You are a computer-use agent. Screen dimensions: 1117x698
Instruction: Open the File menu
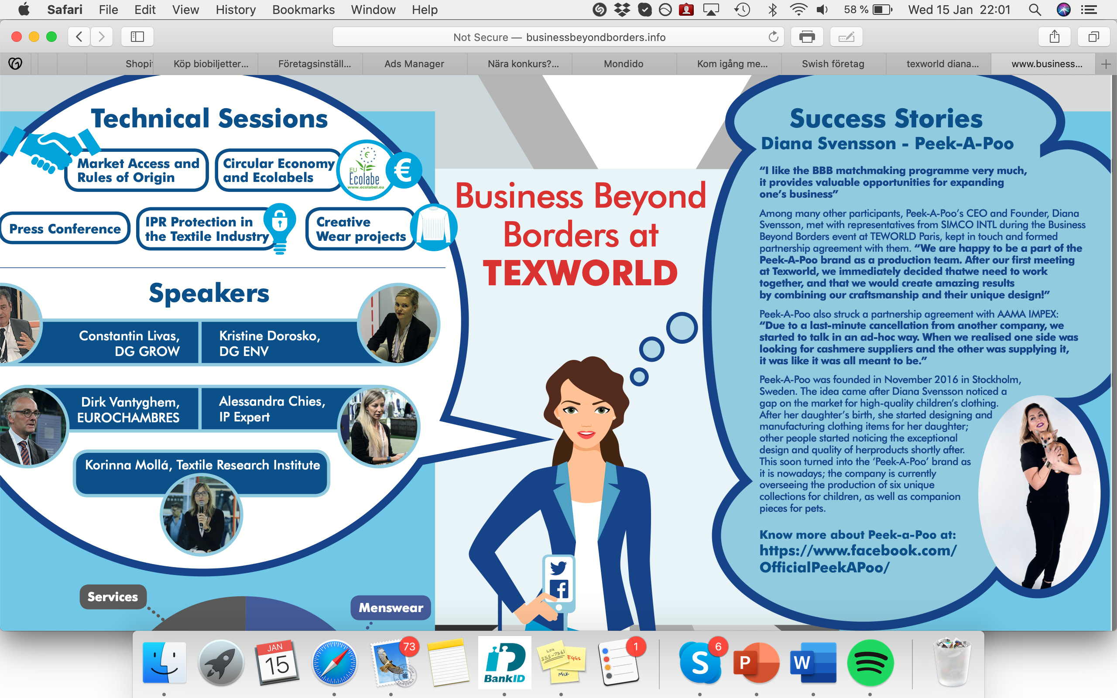[109, 10]
